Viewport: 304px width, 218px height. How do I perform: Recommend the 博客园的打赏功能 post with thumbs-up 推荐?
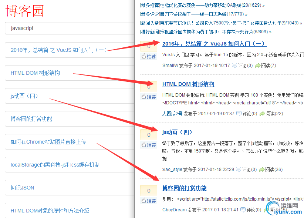[x=149, y=201]
